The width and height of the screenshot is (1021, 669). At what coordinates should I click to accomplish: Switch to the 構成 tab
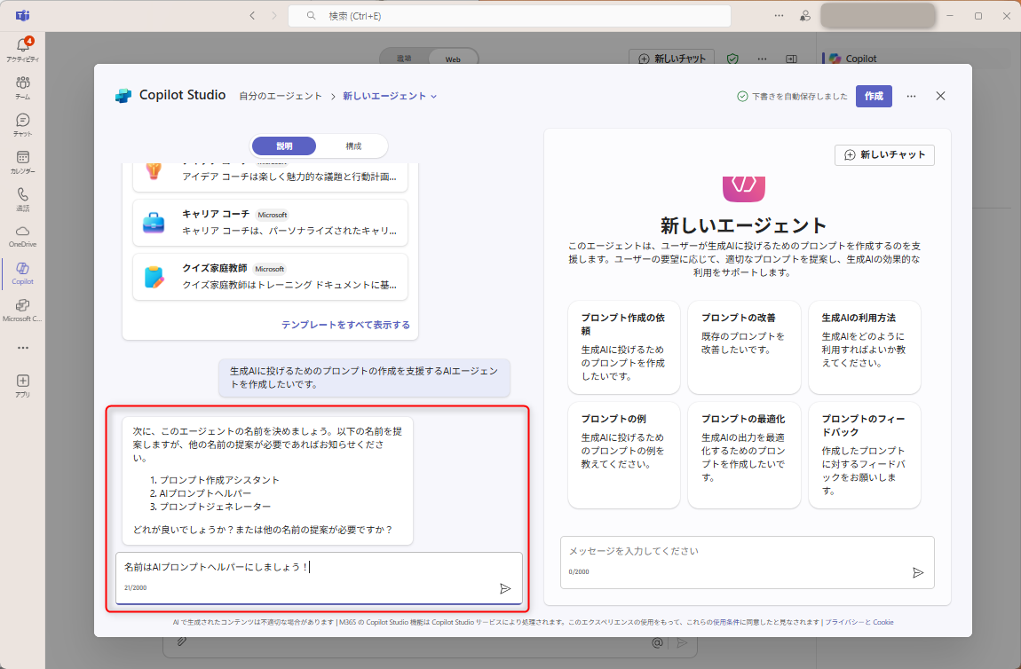tap(353, 146)
